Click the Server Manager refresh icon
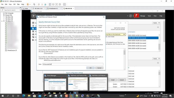The height and width of the screenshot is (98, 174). [130, 16]
